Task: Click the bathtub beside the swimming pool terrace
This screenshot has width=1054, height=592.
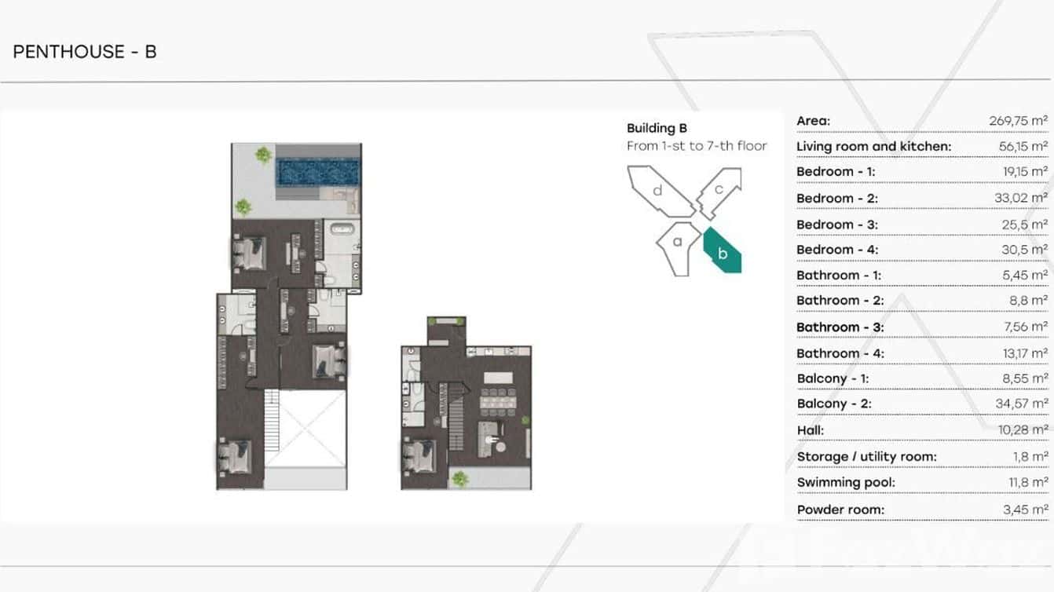Action: pyautogui.click(x=344, y=232)
